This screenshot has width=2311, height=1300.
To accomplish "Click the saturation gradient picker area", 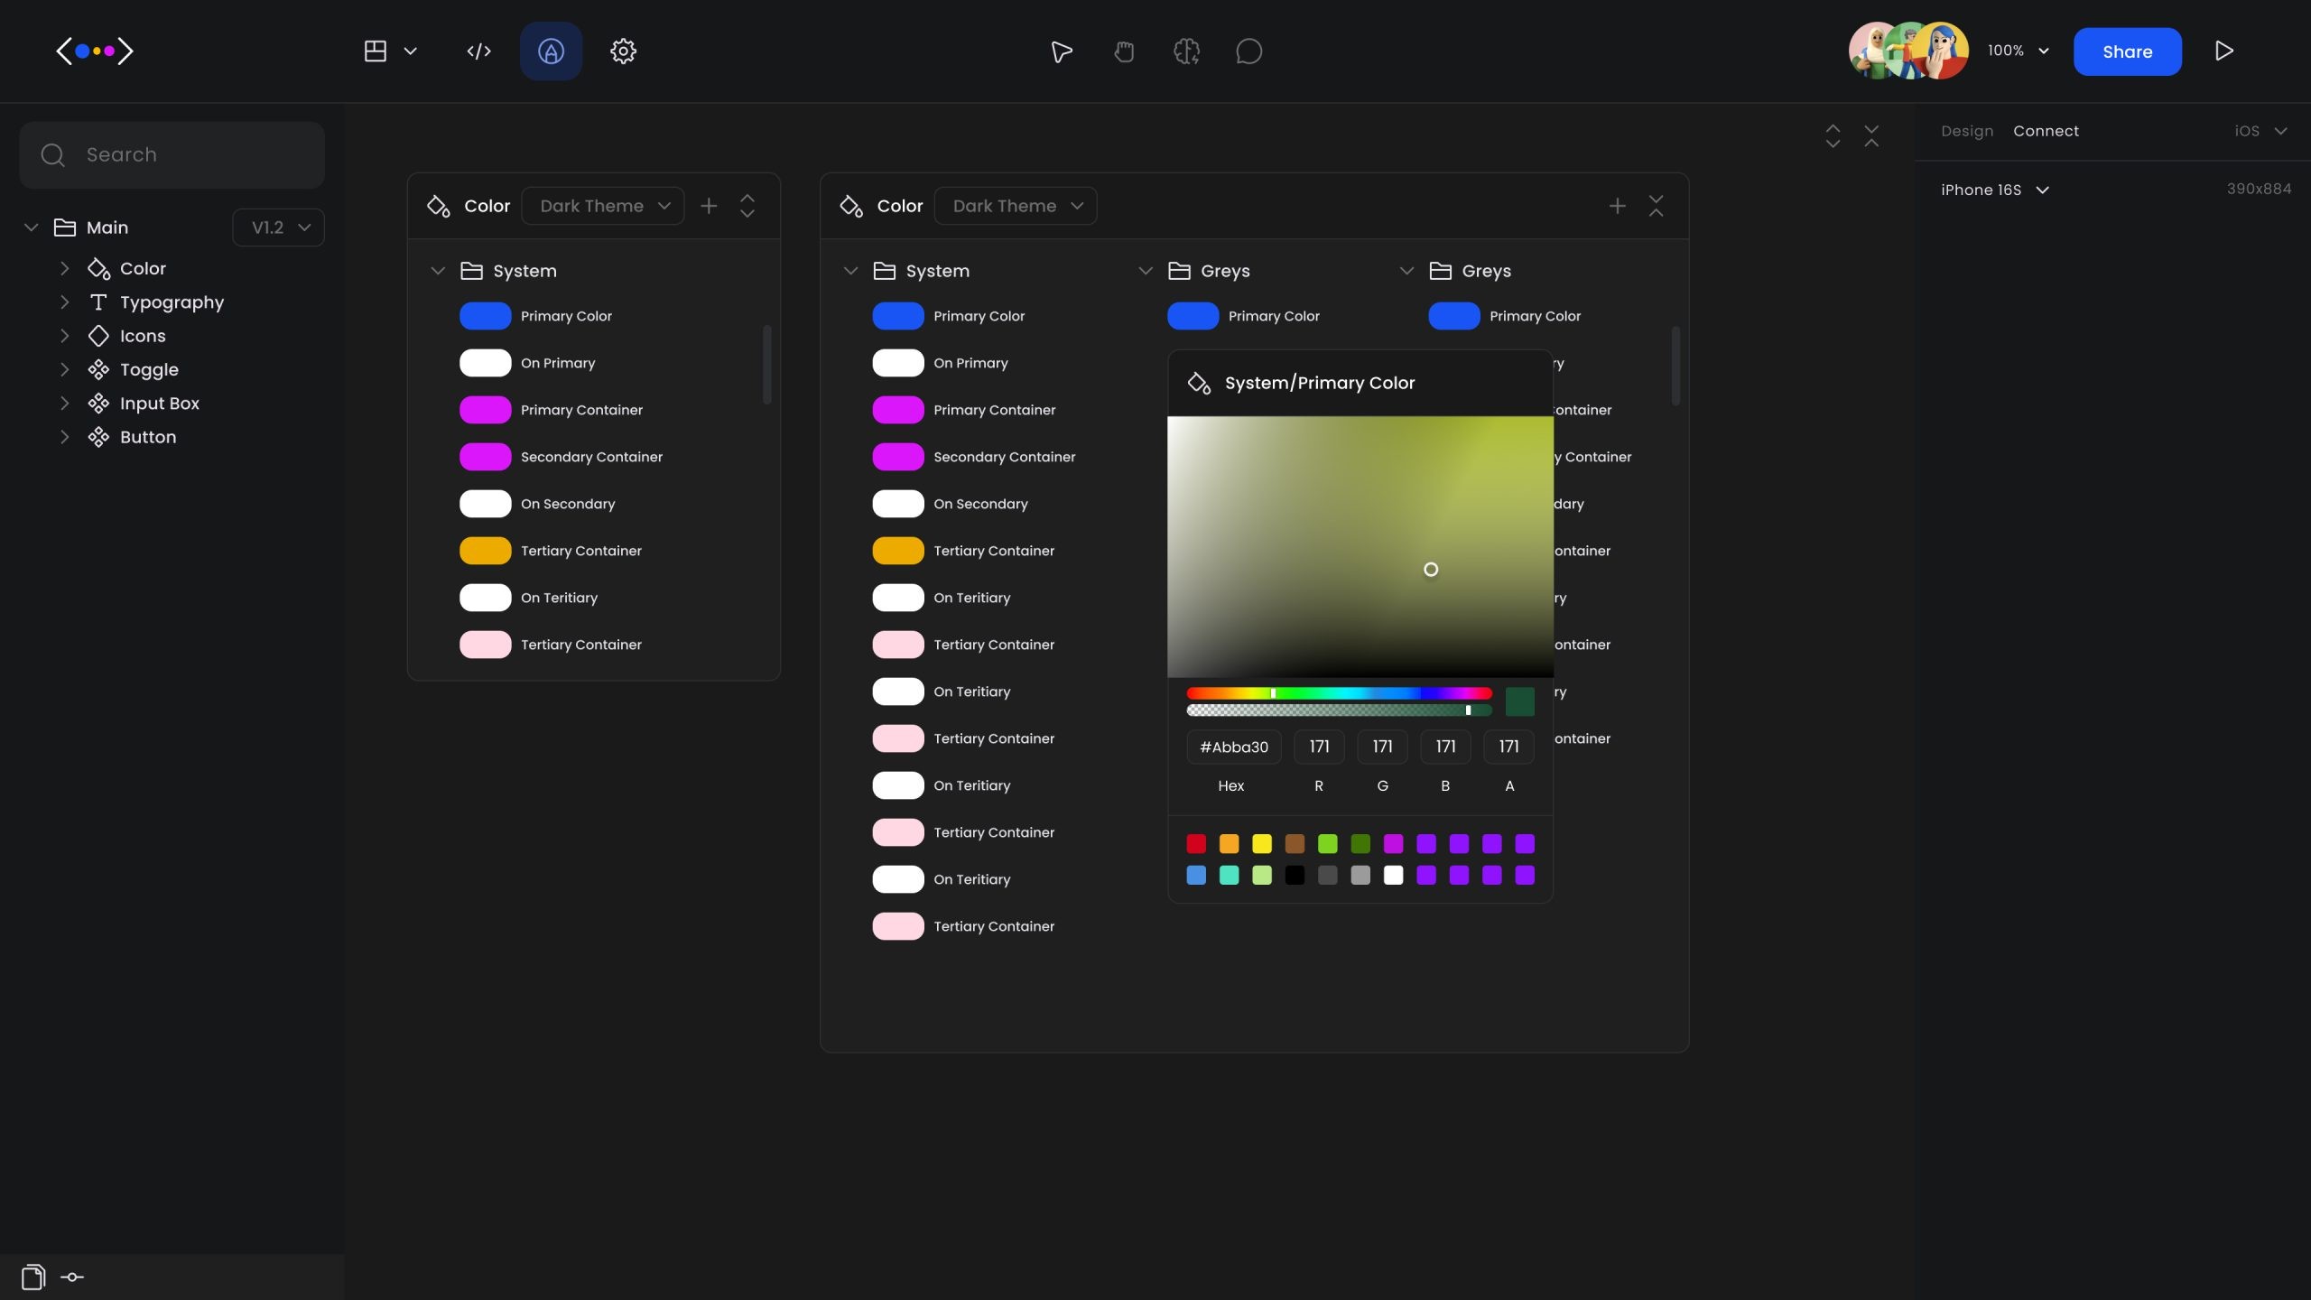I will [x=1360, y=546].
